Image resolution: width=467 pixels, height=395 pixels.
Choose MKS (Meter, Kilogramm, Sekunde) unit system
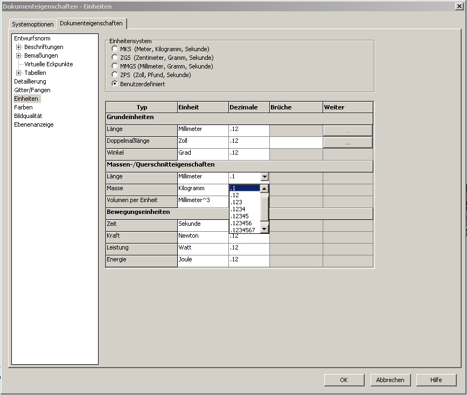(115, 48)
